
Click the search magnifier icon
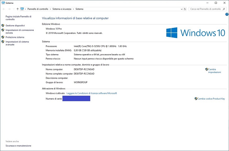[224, 9]
